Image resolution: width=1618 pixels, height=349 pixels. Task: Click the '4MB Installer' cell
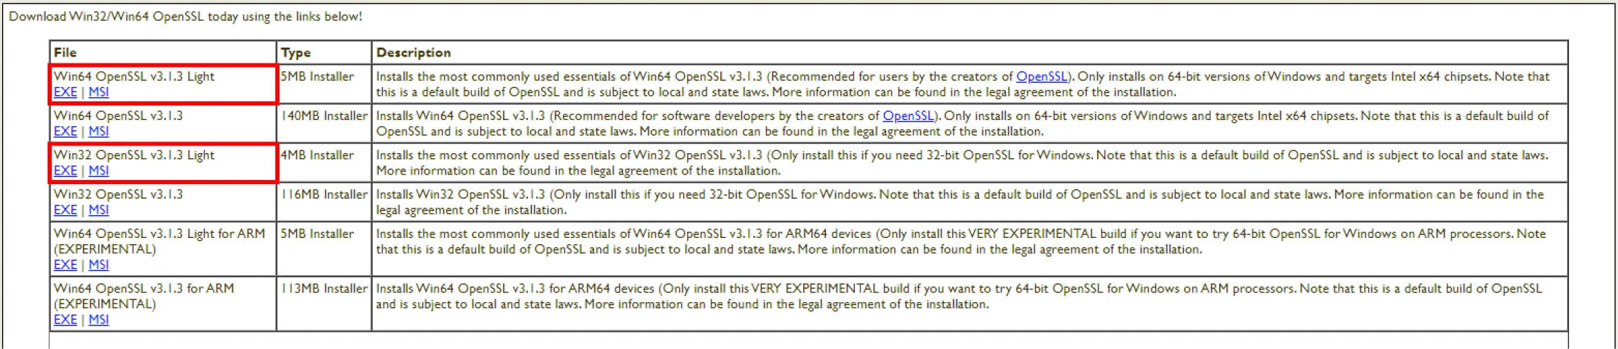pos(324,163)
